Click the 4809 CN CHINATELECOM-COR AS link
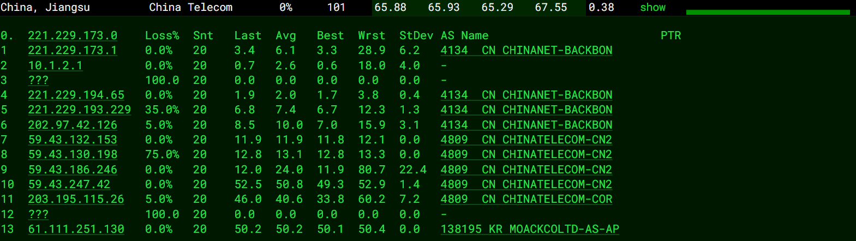The width and height of the screenshot is (856, 241). click(x=526, y=199)
